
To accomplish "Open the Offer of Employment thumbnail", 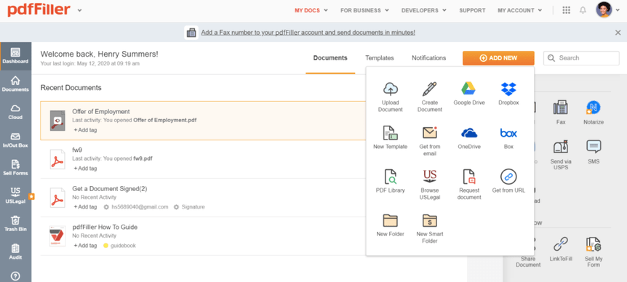I will click(x=57, y=120).
